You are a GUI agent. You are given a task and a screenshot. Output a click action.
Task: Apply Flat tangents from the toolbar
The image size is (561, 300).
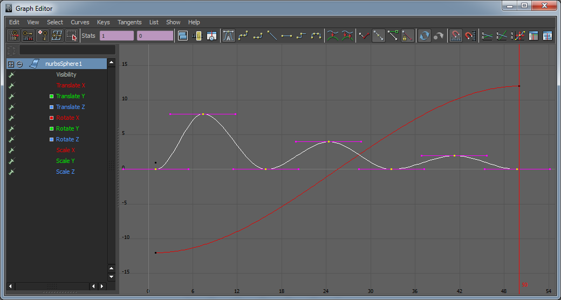(x=287, y=36)
